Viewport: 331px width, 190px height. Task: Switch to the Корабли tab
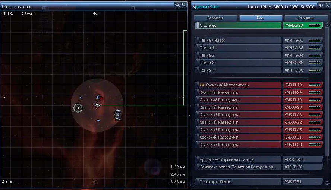215,18
